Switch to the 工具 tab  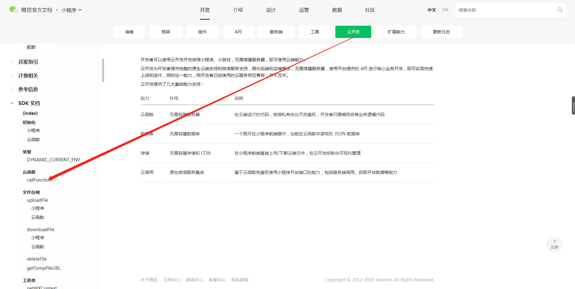(x=315, y=32)
